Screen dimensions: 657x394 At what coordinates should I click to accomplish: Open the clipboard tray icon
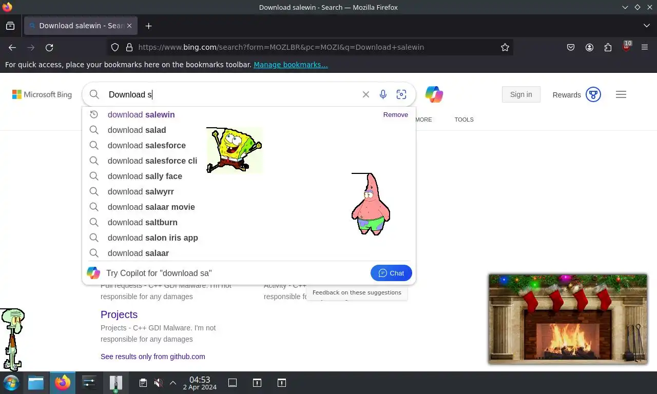pyautogui.click(x=143, y=383)
